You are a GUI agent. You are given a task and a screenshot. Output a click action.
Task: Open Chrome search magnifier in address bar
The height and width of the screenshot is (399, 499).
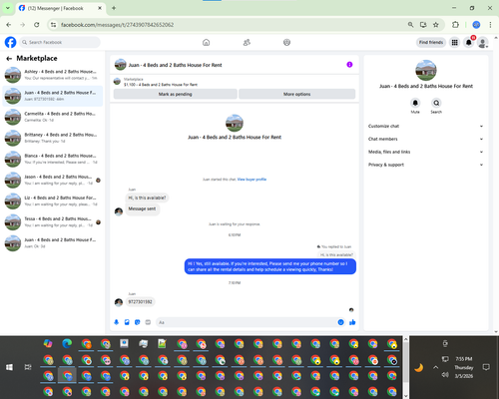point(411,25)
